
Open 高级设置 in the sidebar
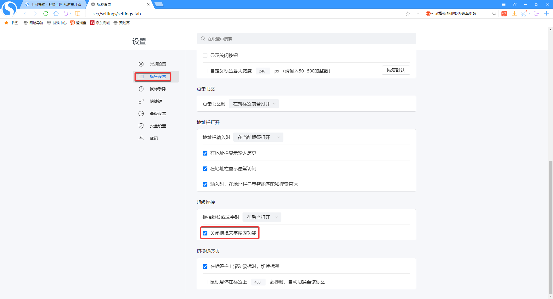pyautogui.click(x=156, y=114)
